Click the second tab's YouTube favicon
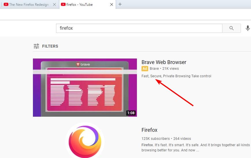Screen dimensions: 251x158 coord(63,5)
